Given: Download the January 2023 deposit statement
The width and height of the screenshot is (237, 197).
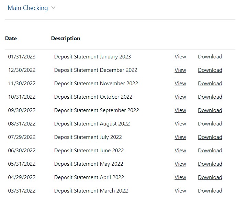Looking at the screenshot, I should (210, 57).
